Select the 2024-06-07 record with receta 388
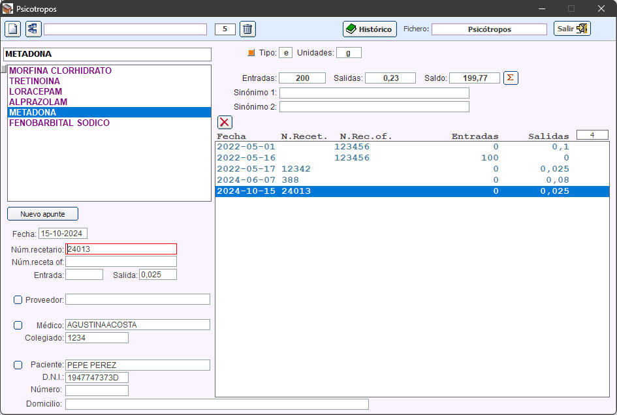 [392, 180]
